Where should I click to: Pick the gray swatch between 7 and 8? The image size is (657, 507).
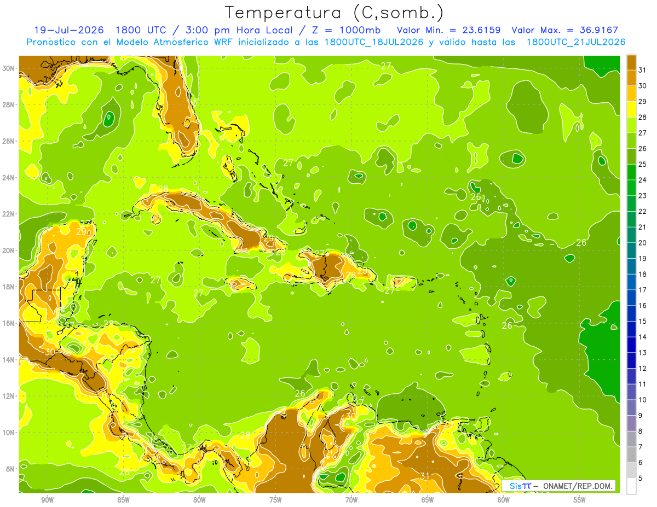pyautogui.click(x=631, y=439)
